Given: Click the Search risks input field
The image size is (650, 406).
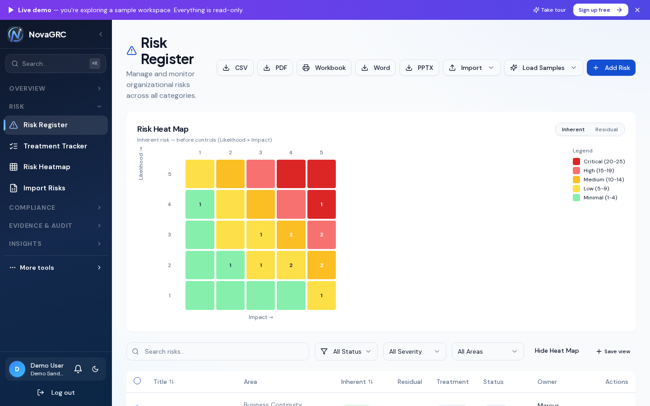Looking at the screenshot, I should [218, 351].
